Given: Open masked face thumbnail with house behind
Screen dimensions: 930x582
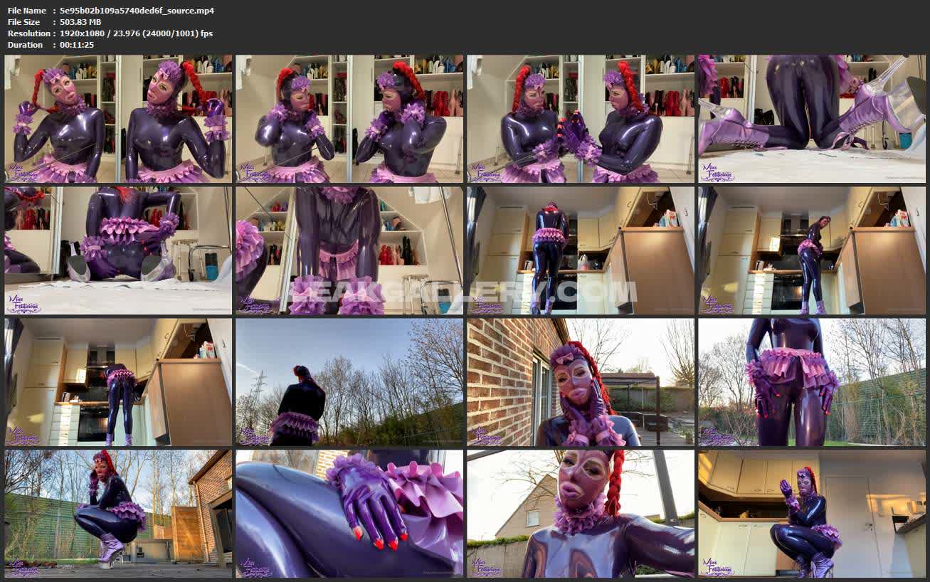Looking at the screenshot, I should point(581,514).
